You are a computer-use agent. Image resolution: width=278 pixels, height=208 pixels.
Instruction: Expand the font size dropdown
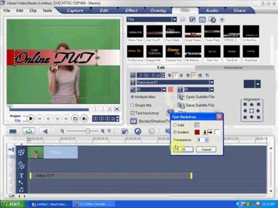[164, 90]
